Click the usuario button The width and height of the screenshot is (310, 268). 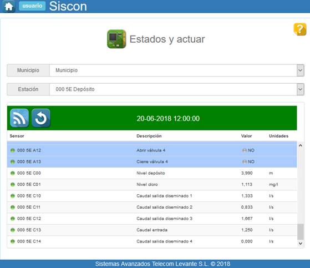coord(32,6)
